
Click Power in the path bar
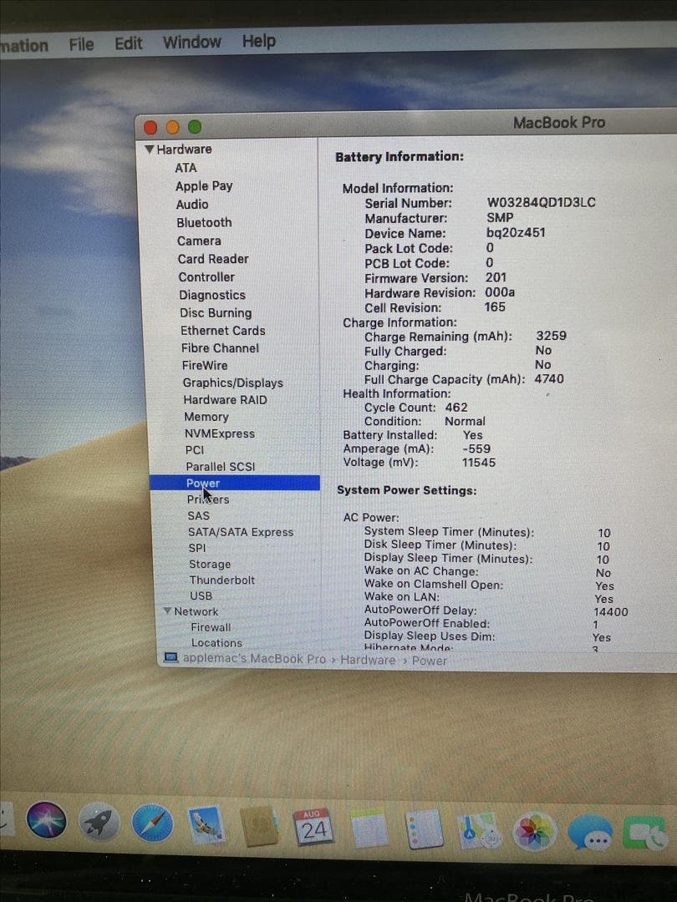click(429, 661)
